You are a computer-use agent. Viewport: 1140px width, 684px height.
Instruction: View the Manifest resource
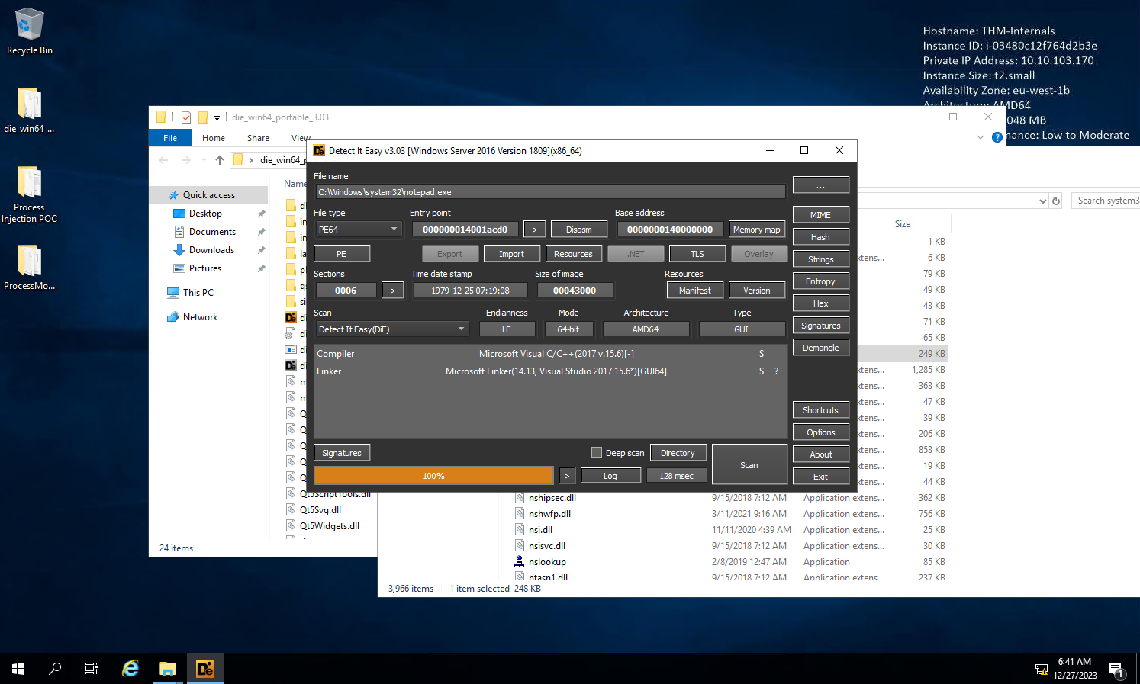(695, 291)
